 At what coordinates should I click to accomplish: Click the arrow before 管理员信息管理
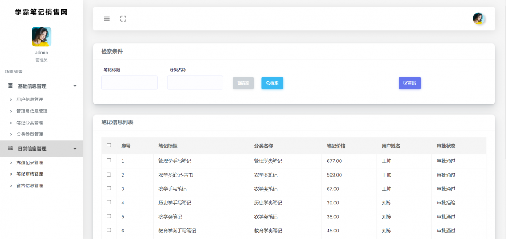[11, 111]
